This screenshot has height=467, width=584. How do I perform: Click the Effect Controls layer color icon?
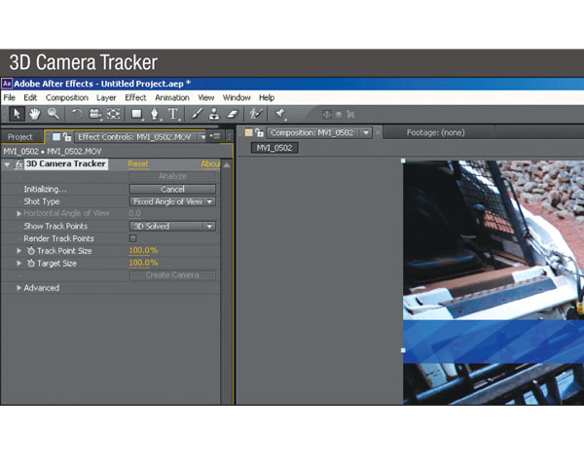point(56,136)
